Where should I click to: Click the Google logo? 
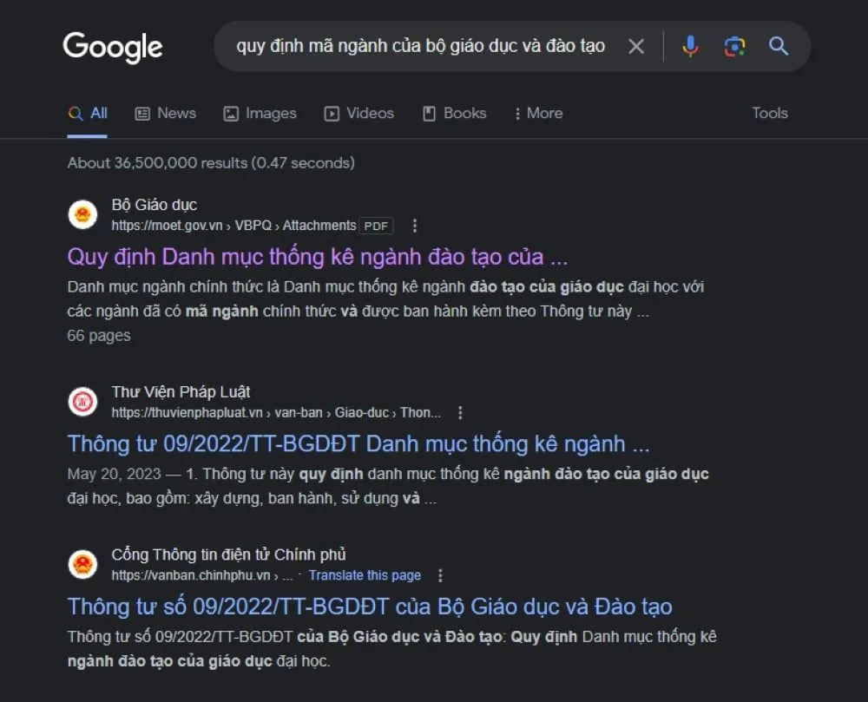pyautogui.click(x=112, y=47)
